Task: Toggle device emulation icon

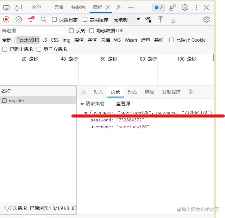Action: point(19,8)
